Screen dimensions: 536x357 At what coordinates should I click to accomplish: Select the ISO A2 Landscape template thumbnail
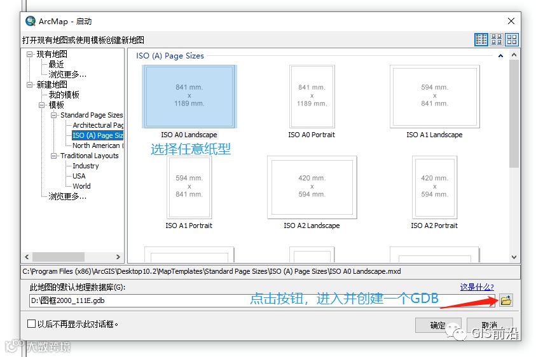click(312, 187)
